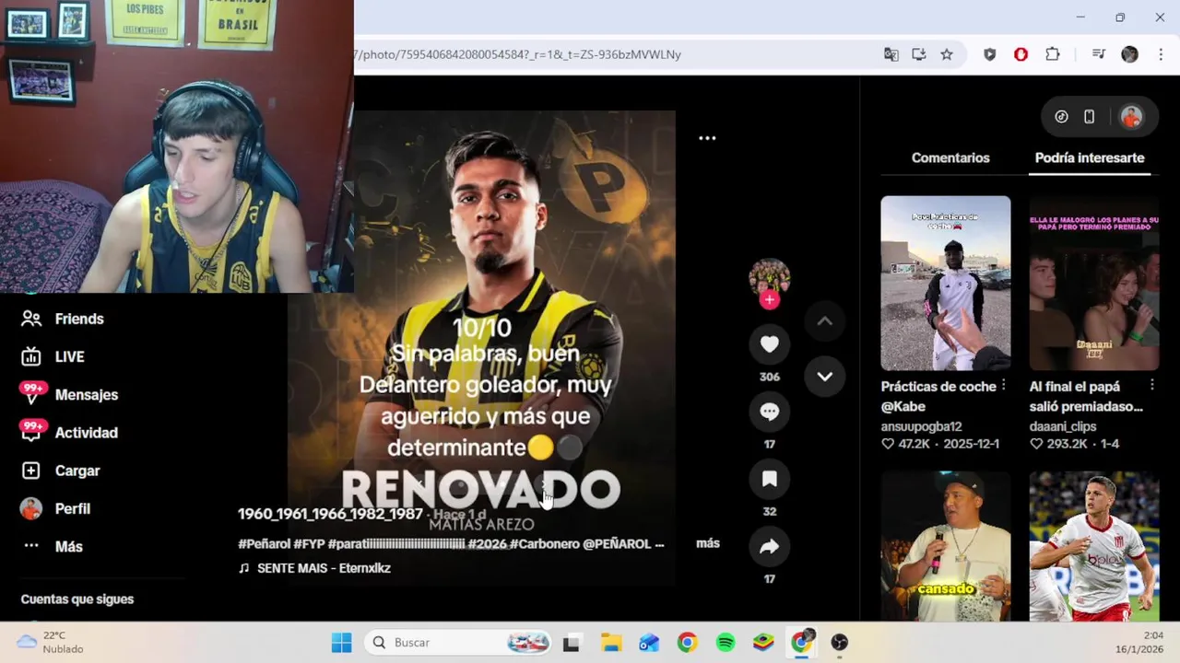This screenshot has width=1180, height=663.
Task: Open the TikTok coins icon in the top pill
Action: pos(1061,117)
